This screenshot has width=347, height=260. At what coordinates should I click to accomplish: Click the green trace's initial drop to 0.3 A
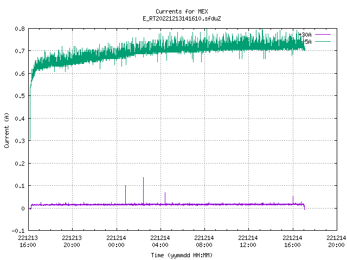30,114
